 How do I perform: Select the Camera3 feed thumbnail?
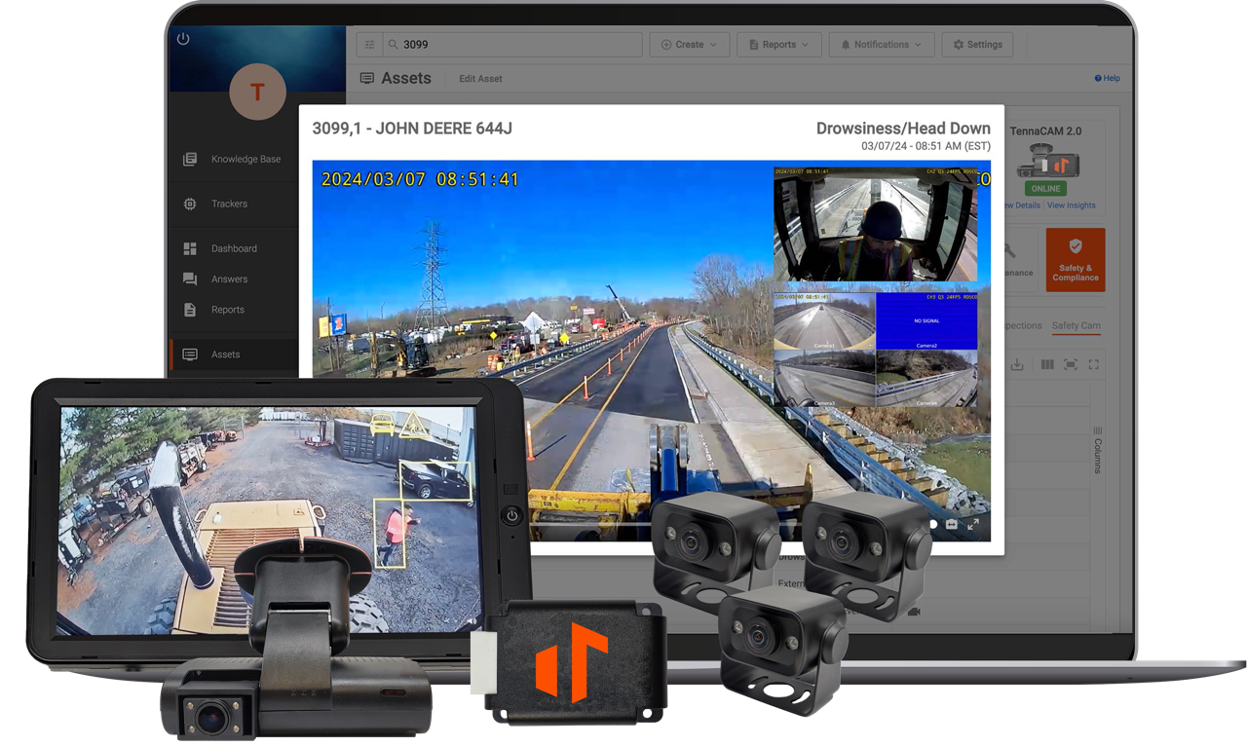824,379
